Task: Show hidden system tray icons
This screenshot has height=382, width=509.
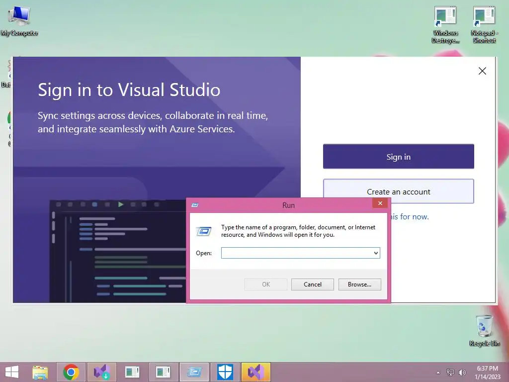Action: pos(438,373)
